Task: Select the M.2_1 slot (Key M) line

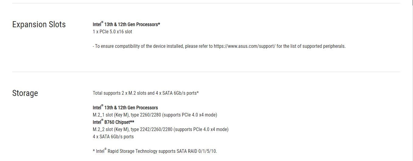Action: point(155,115)
